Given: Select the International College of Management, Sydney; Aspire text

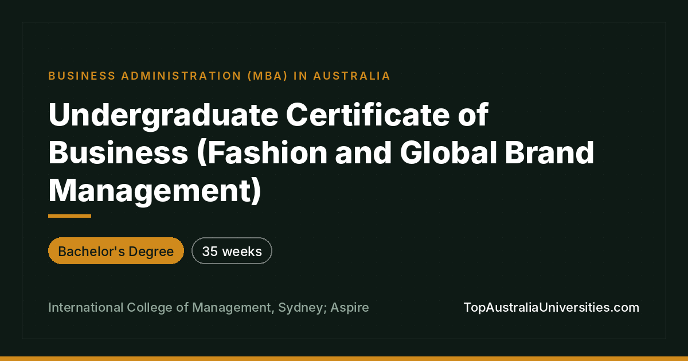Looking at the screenshot, I should click(x=209, y=308).
